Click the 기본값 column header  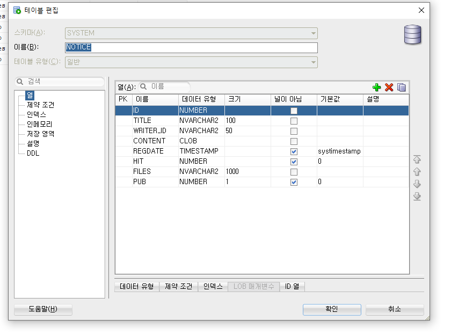(x=340, y=99)
